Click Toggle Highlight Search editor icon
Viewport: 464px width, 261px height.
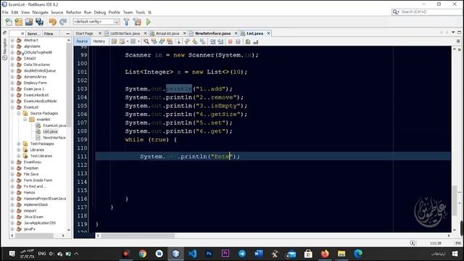tap(170, 41)
